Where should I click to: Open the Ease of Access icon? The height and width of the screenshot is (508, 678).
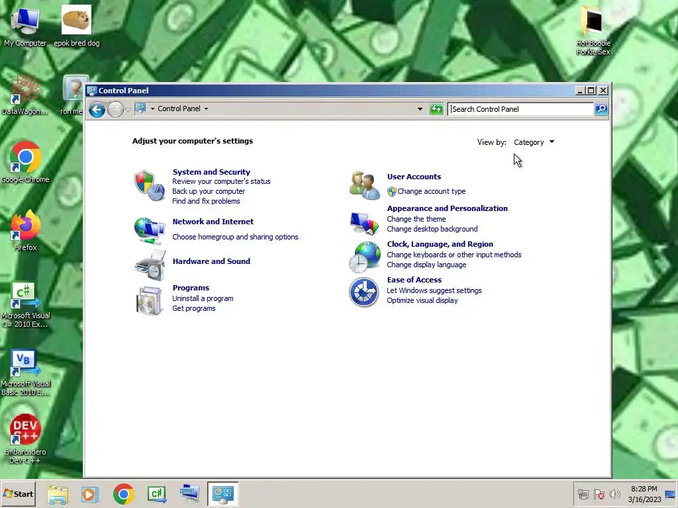tap(363, 292)
